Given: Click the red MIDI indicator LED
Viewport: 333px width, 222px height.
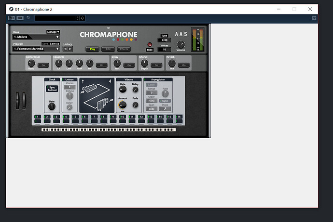Looking at the screenshot, I should coord(150,44).
